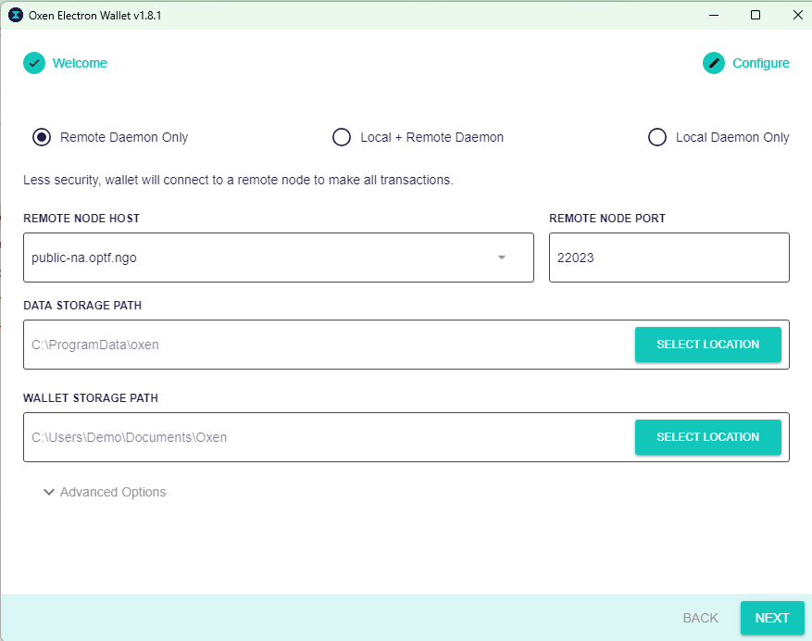Click the Configure step pencil icon
The height and width of the screenshot is (641, 812).
[x=714, y=63]
